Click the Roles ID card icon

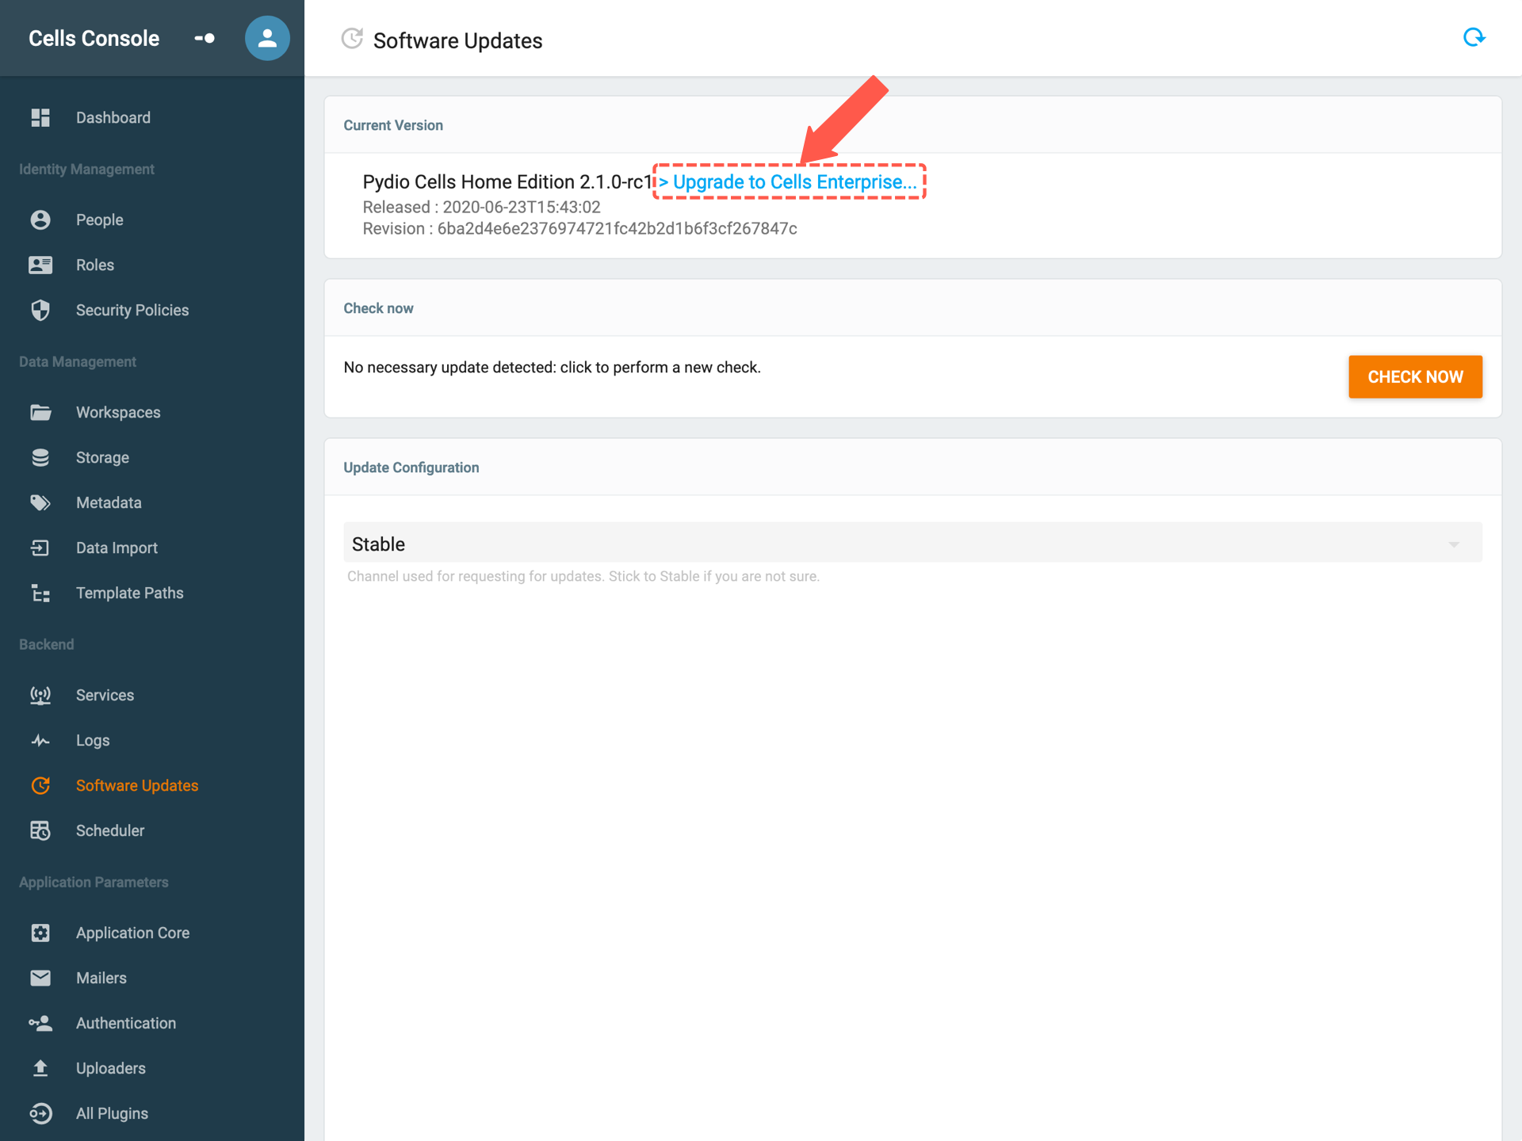tap(40, 265)
